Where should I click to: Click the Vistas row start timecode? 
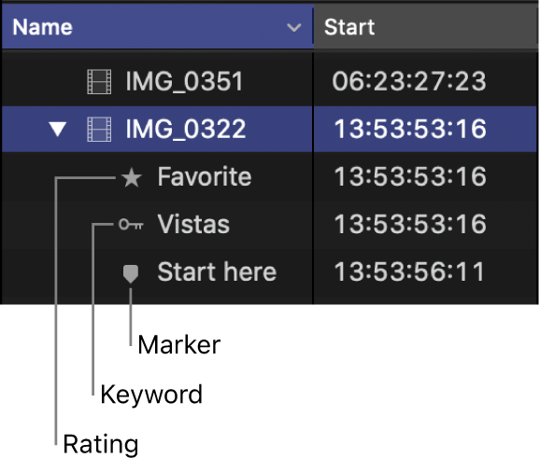(410, 224)
